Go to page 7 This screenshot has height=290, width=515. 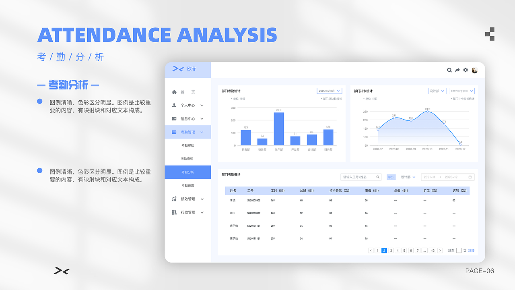click(x=418, y=251)
